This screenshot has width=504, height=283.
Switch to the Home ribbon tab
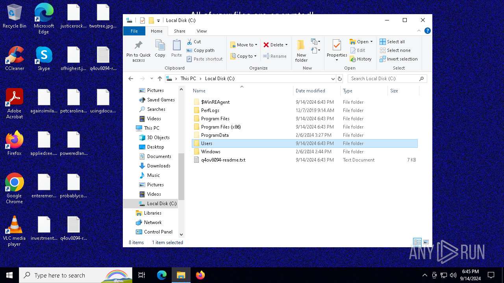click(x=156, y=31)
